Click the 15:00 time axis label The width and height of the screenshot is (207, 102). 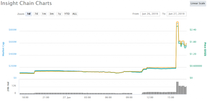pos(171,98)
